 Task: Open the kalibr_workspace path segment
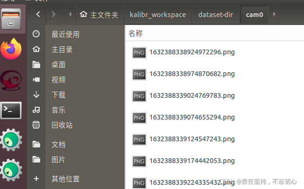point(158,15)
